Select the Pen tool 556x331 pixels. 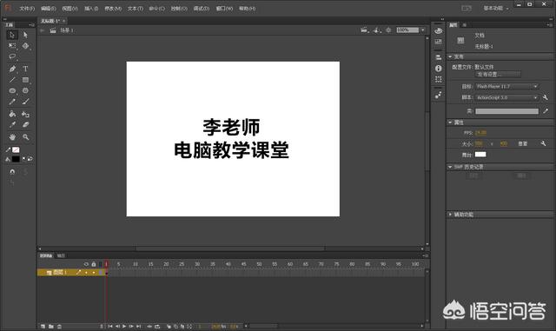12,69
